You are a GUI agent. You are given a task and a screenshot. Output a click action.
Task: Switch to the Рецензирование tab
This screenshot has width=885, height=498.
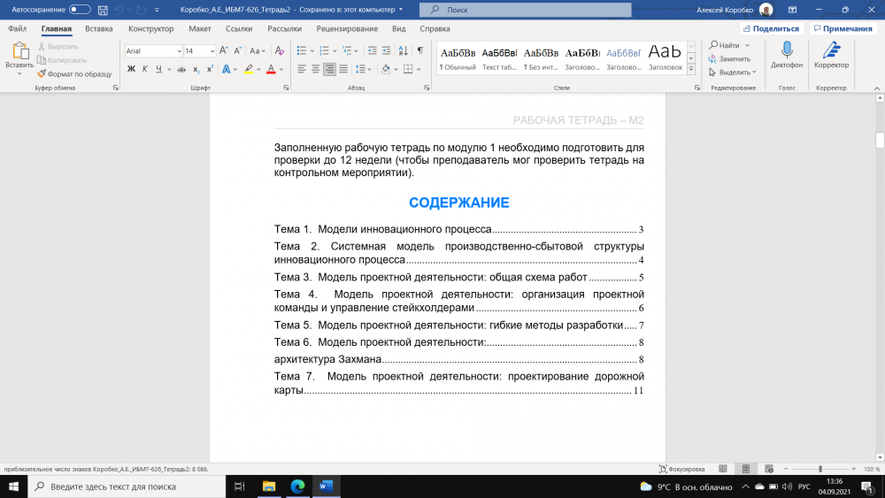point(348,28)
